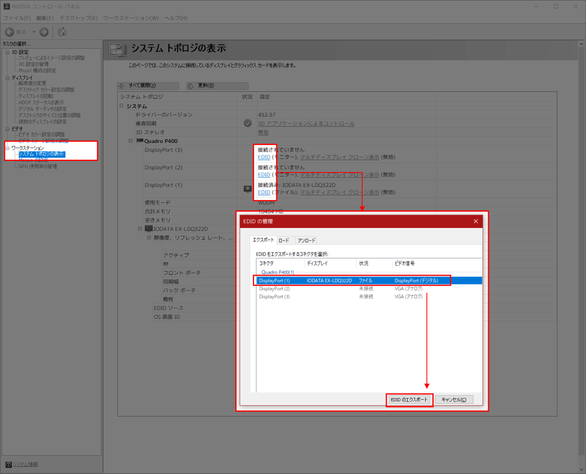Click the system topology page header icon

click(118, 50)
